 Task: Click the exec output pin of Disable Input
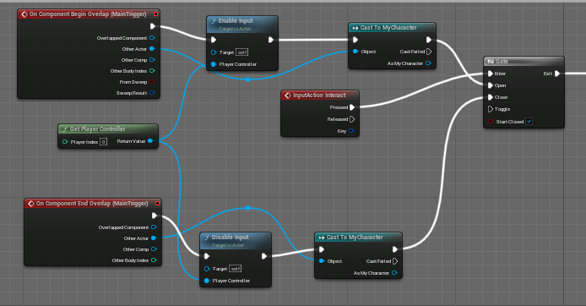(x=264, y=256)
